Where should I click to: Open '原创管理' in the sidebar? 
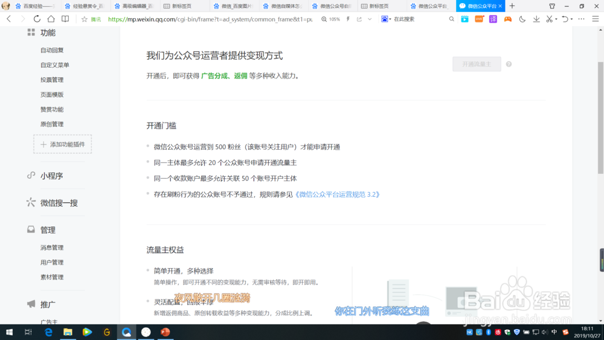click(52, 124)
